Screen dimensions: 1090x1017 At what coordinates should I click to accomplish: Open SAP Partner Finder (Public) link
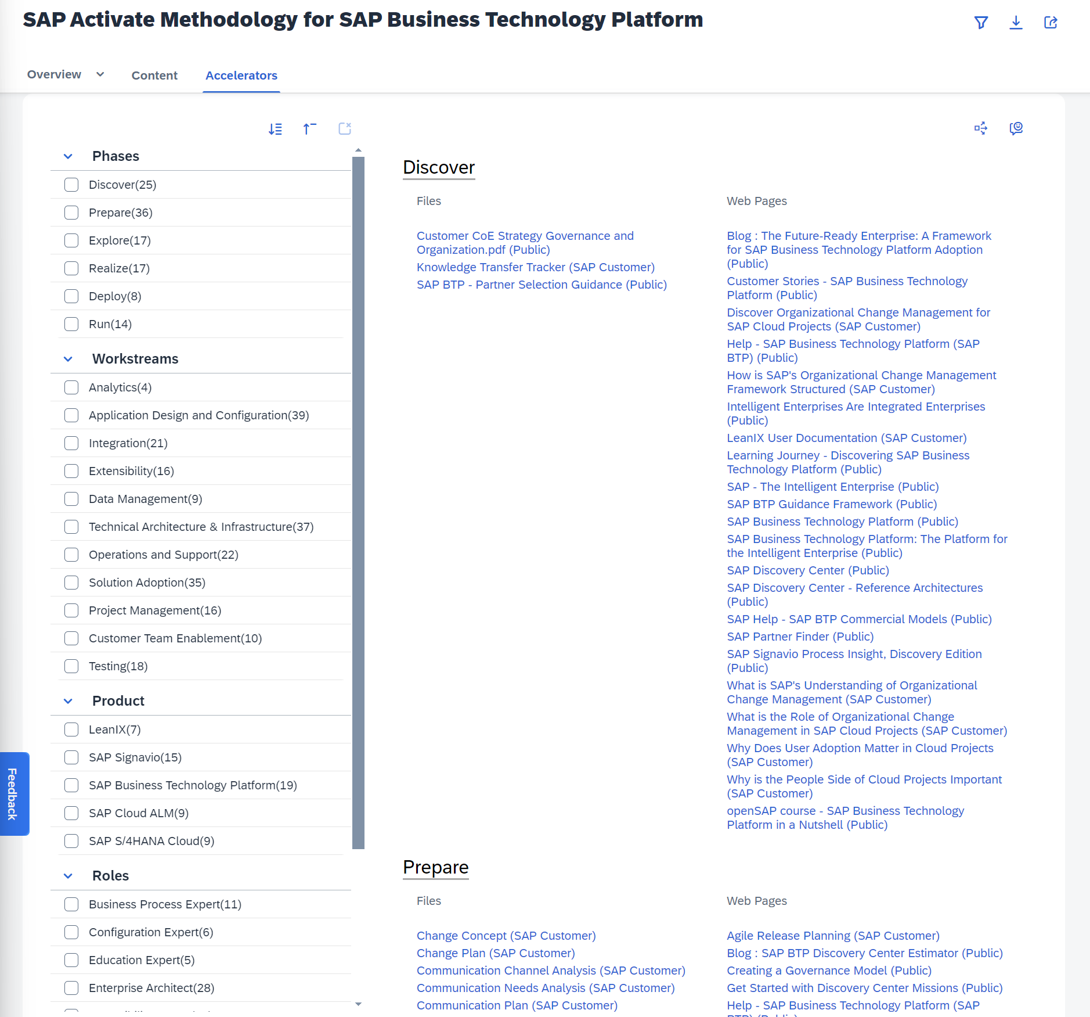click(800, 637)
